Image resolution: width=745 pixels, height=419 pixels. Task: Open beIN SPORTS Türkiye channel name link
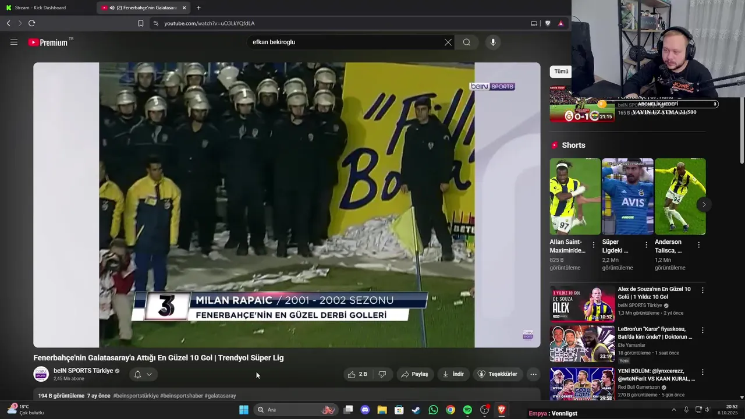pos(83,371)
